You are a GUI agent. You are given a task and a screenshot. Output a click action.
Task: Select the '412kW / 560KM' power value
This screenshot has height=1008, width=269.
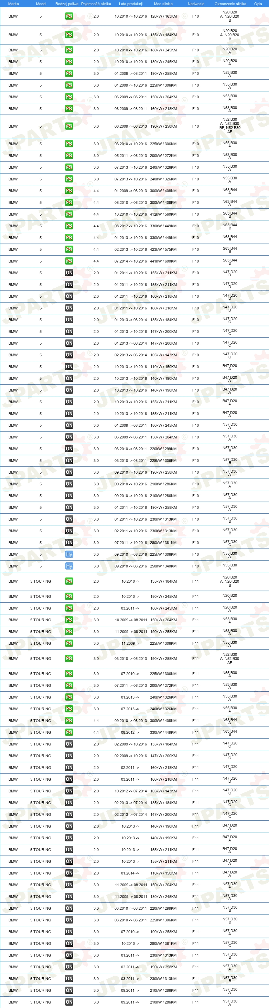point(163,215)
